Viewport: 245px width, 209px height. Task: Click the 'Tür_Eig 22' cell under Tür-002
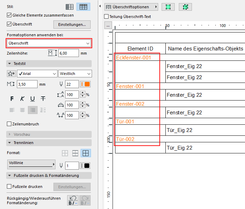pos(205,148)
